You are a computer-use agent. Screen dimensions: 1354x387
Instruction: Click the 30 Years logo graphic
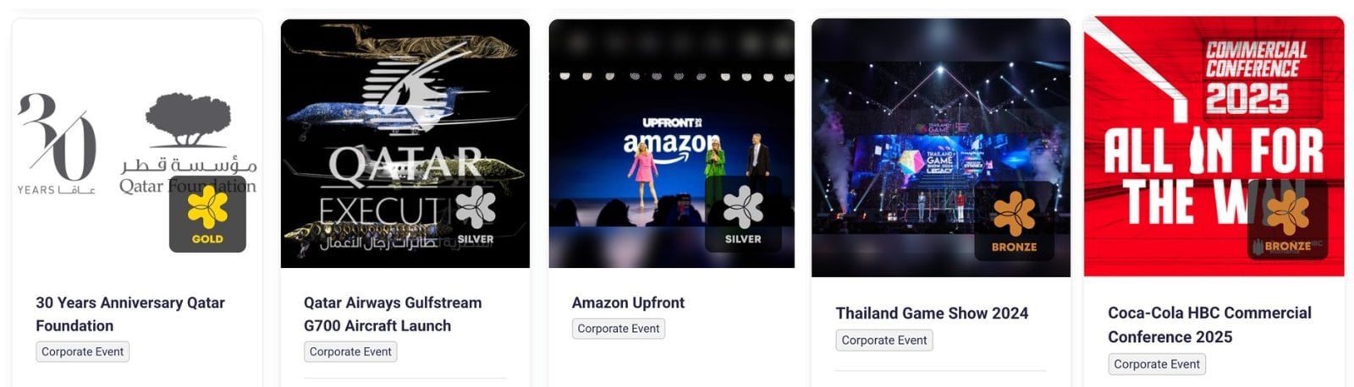pyautogui.click(x=57, y=143)
